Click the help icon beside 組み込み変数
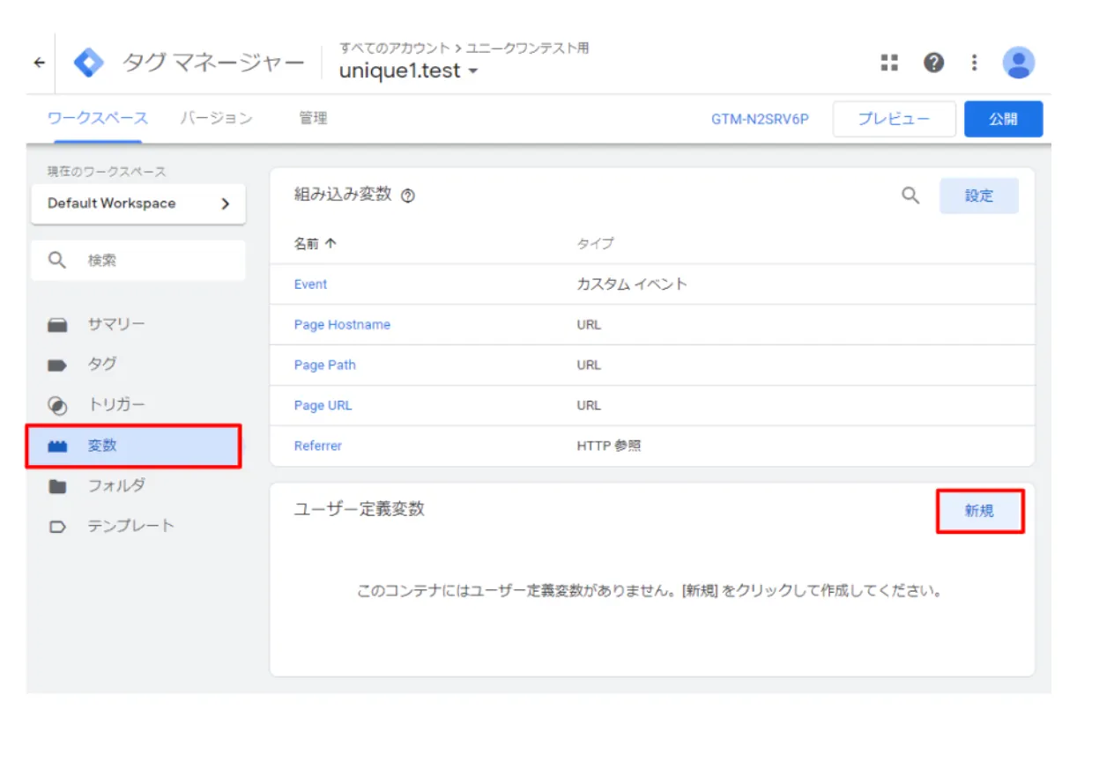 click(407, 196)
